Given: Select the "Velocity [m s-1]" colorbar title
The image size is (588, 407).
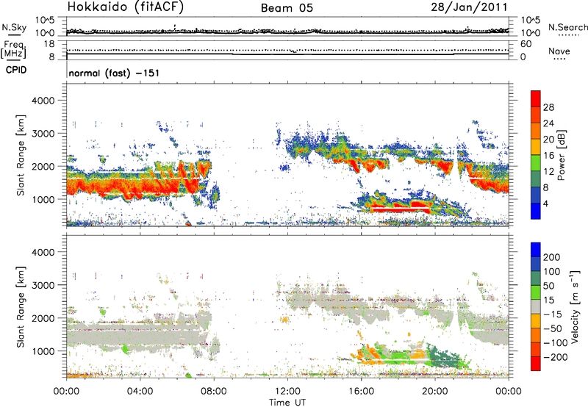Looking at the screenshot, I should point(576,307).
